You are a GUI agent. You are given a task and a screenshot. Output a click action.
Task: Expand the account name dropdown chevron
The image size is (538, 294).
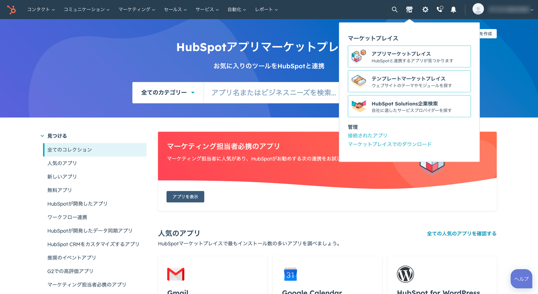coord(532,10)
